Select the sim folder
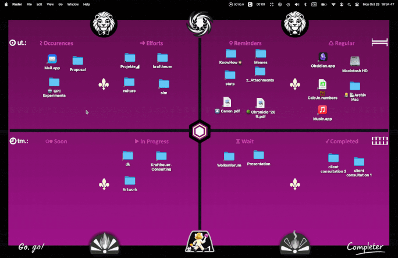The height and width of the screenshot is (258, 398). coord(164,84)
